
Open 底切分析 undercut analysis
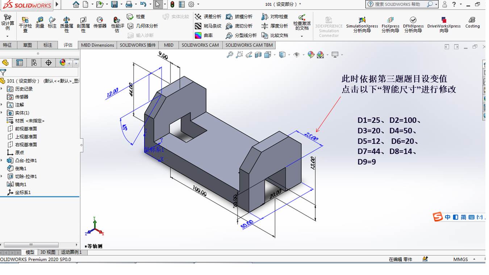pyautogui.click(x=239, y=26)
